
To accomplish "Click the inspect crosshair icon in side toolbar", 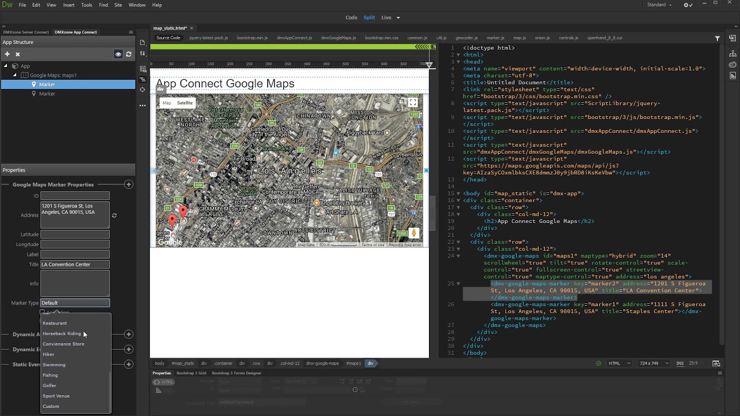I will (x=142, y=90).
